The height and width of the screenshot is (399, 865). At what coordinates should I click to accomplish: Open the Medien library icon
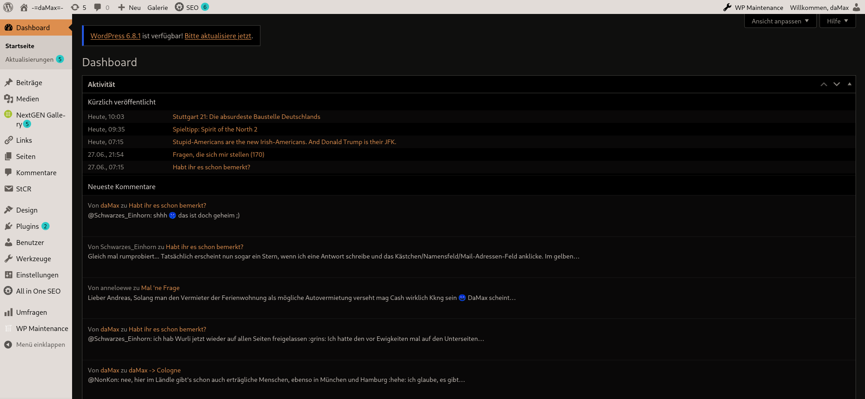click(8, 99)
